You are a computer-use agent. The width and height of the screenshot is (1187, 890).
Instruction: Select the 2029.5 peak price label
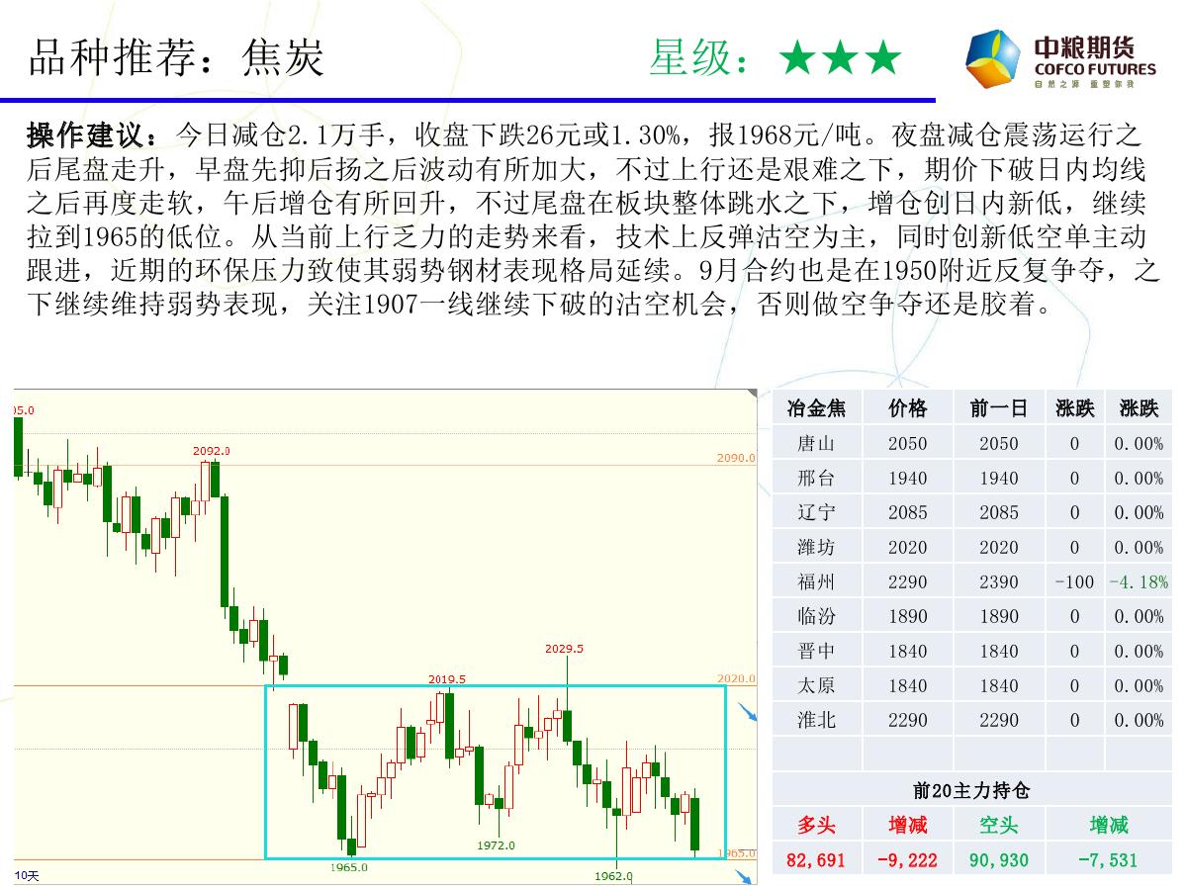[x=564, y=649]
